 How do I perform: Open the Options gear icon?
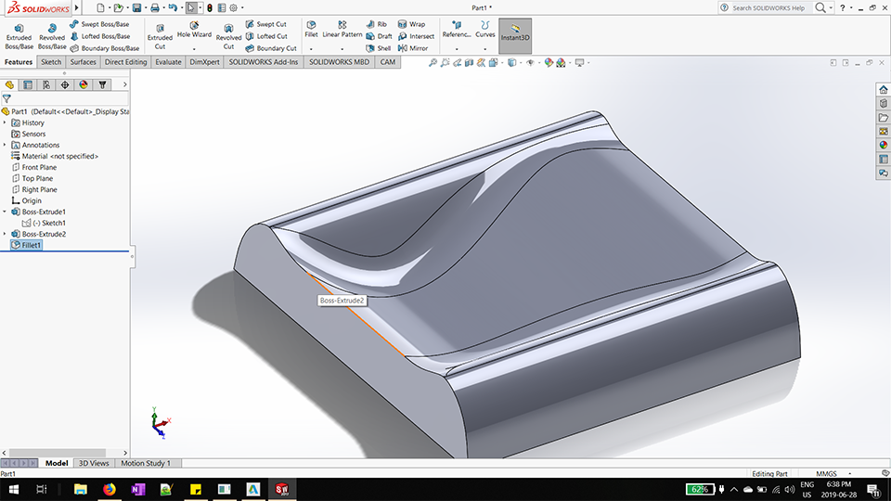pos(233,8)
